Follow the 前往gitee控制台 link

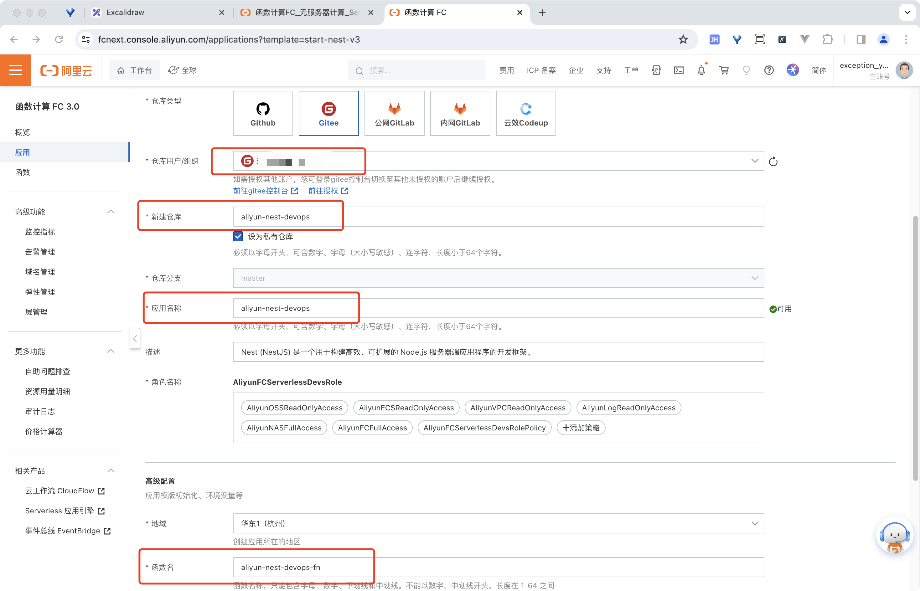265,191
